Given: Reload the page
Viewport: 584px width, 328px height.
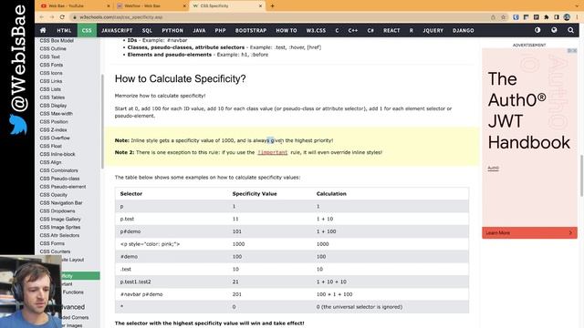Looking at the screenshot, I should tap(62, 17).
